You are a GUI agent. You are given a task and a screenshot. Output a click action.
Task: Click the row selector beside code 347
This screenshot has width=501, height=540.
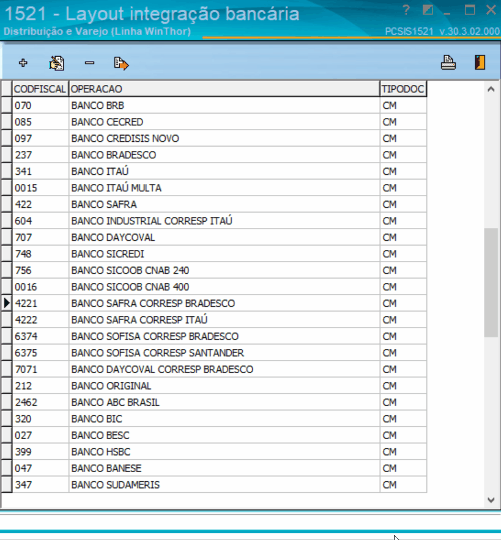(x=6, y=484)
